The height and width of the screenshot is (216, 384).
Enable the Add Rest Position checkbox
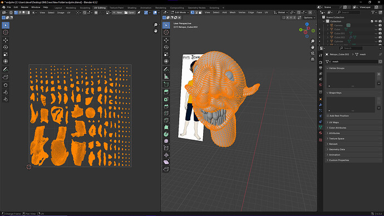(328, 116)
